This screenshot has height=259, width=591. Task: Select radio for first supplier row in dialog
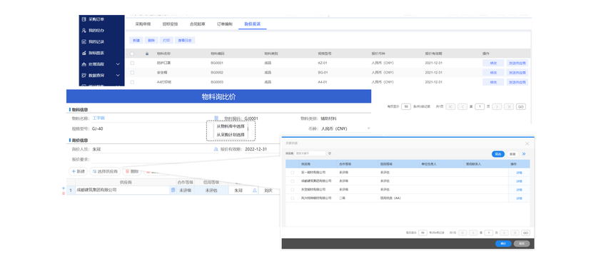point(293,172)
